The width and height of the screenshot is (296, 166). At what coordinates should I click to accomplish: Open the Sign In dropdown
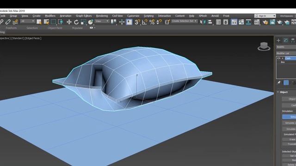click(x=265, y=16)
